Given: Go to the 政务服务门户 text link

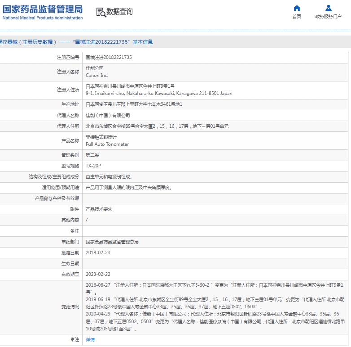Looking at the screenshot, I should tap(328, 17).
